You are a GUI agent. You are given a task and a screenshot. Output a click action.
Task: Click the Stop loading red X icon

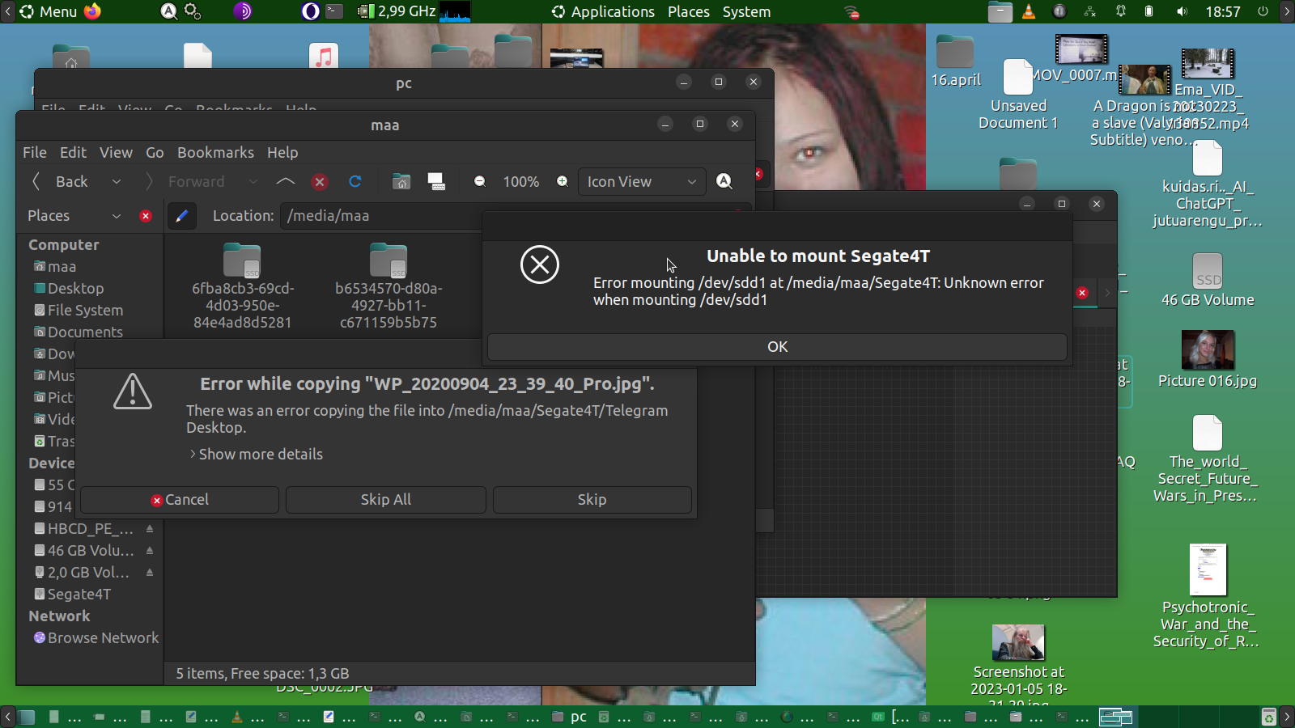click(x=320, y=182)
